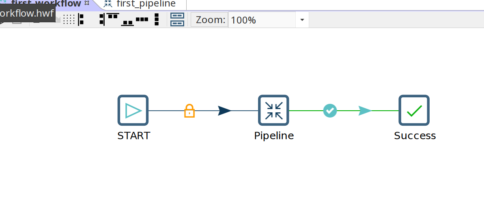Enable snap to grid toolbar icon

[69, 19]
